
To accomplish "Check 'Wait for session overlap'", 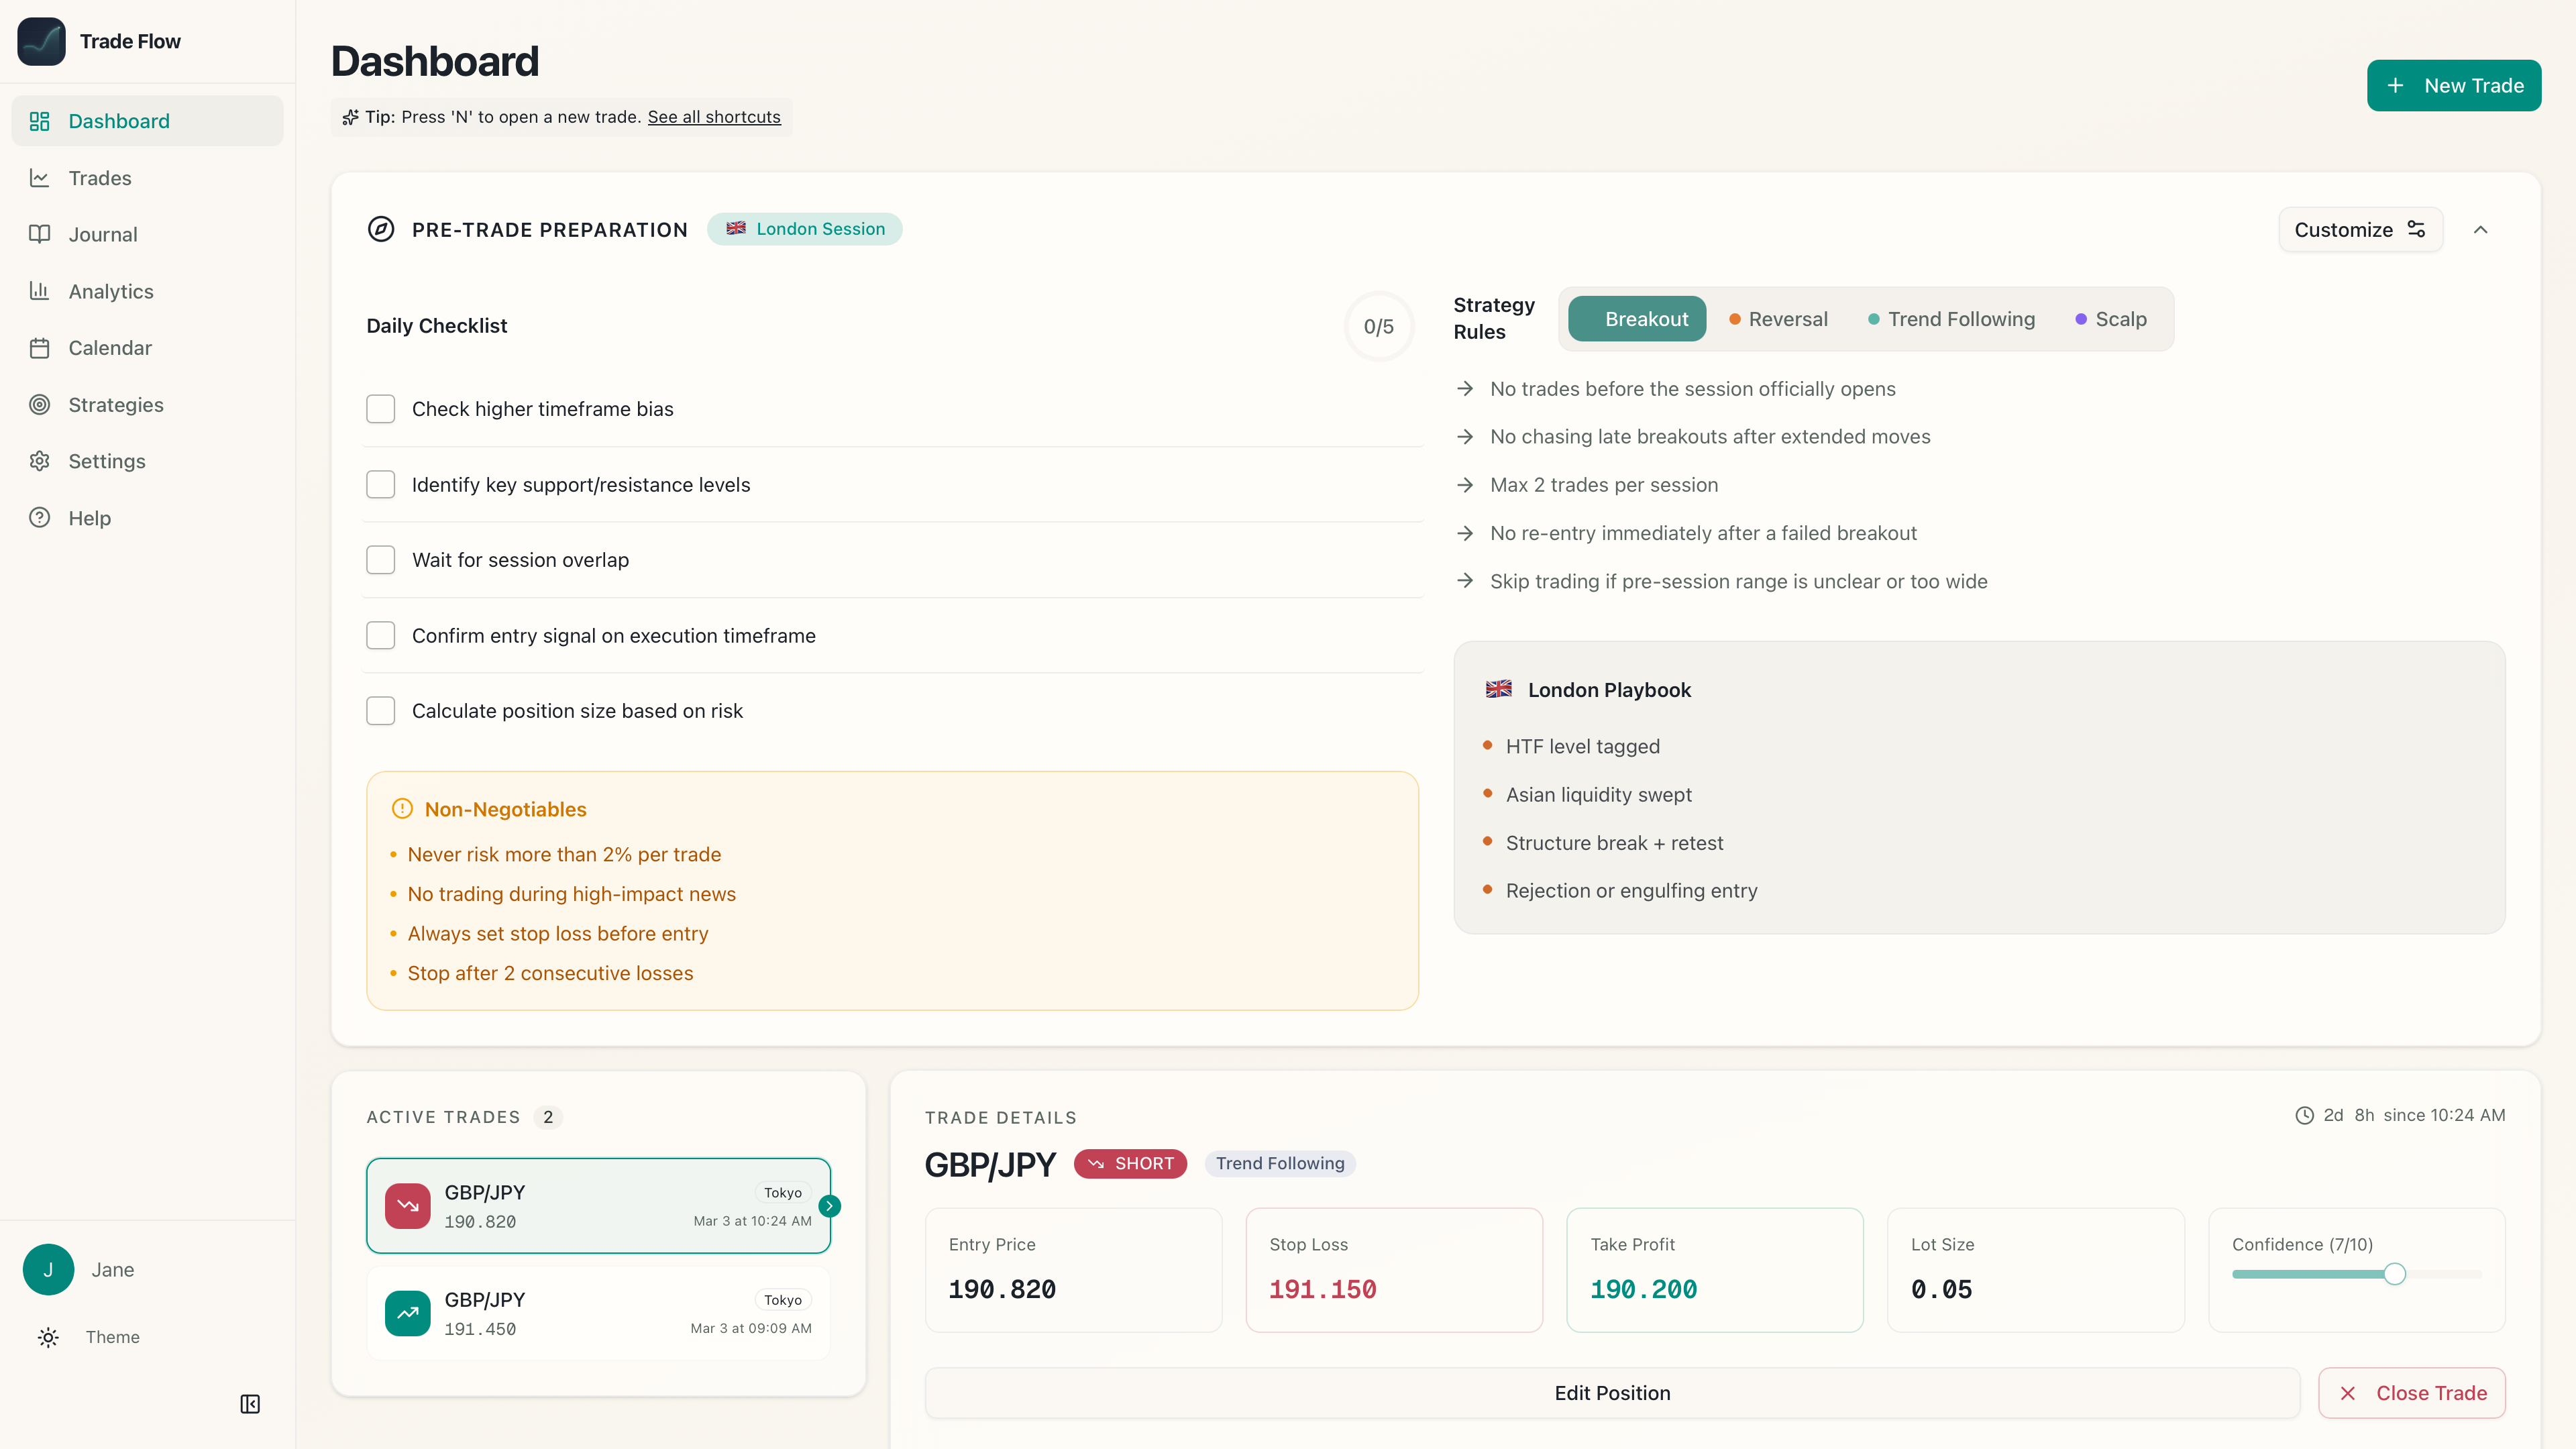I will click(381, 559).
